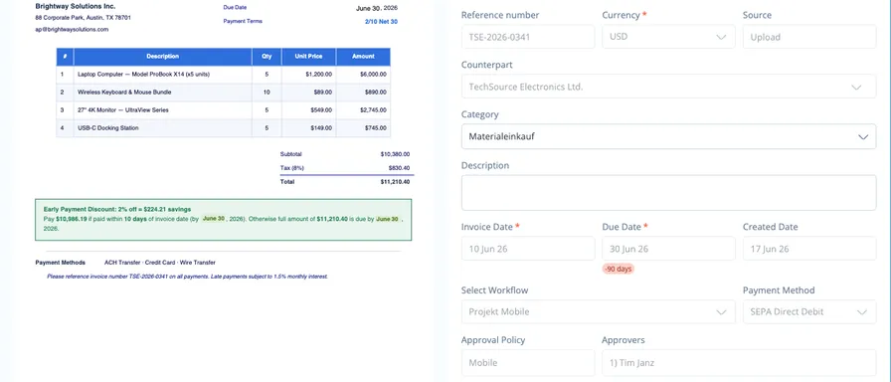Expand the Select Workflow Projekt Mobile dropdown
The image size is (891, 382).
click(x=598, y=311)
